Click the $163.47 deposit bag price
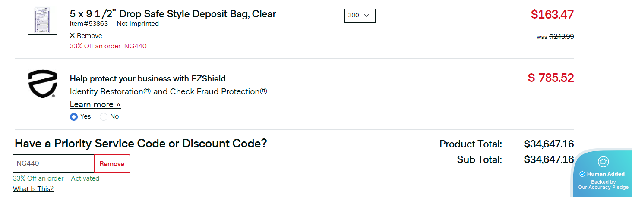 point(552,14)
